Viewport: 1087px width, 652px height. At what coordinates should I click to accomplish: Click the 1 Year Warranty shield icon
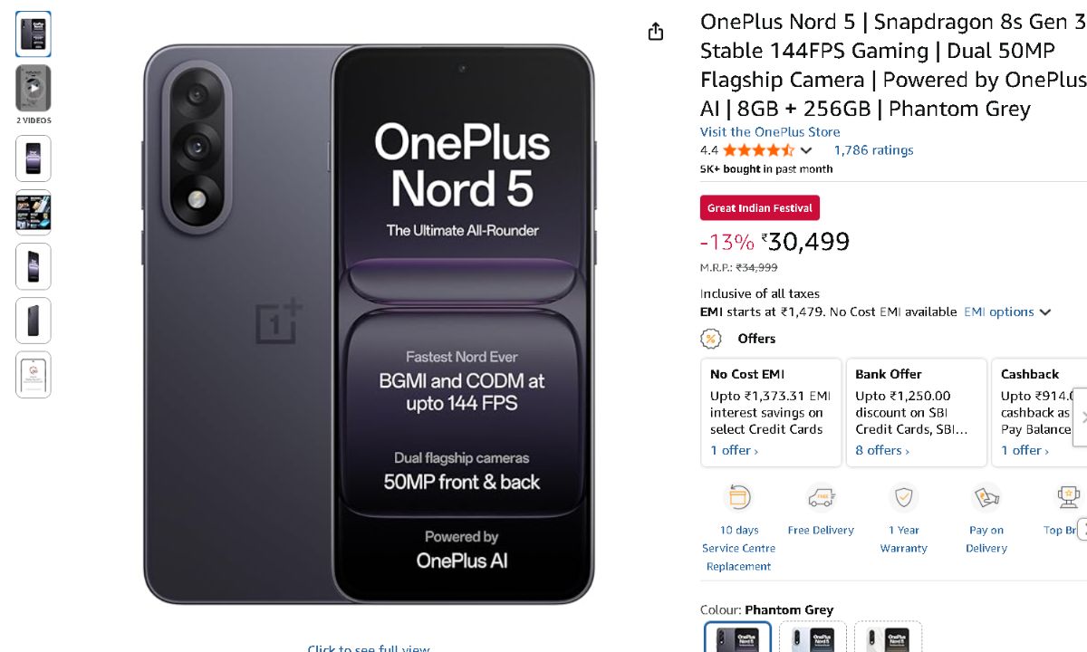tap(903, 498)
